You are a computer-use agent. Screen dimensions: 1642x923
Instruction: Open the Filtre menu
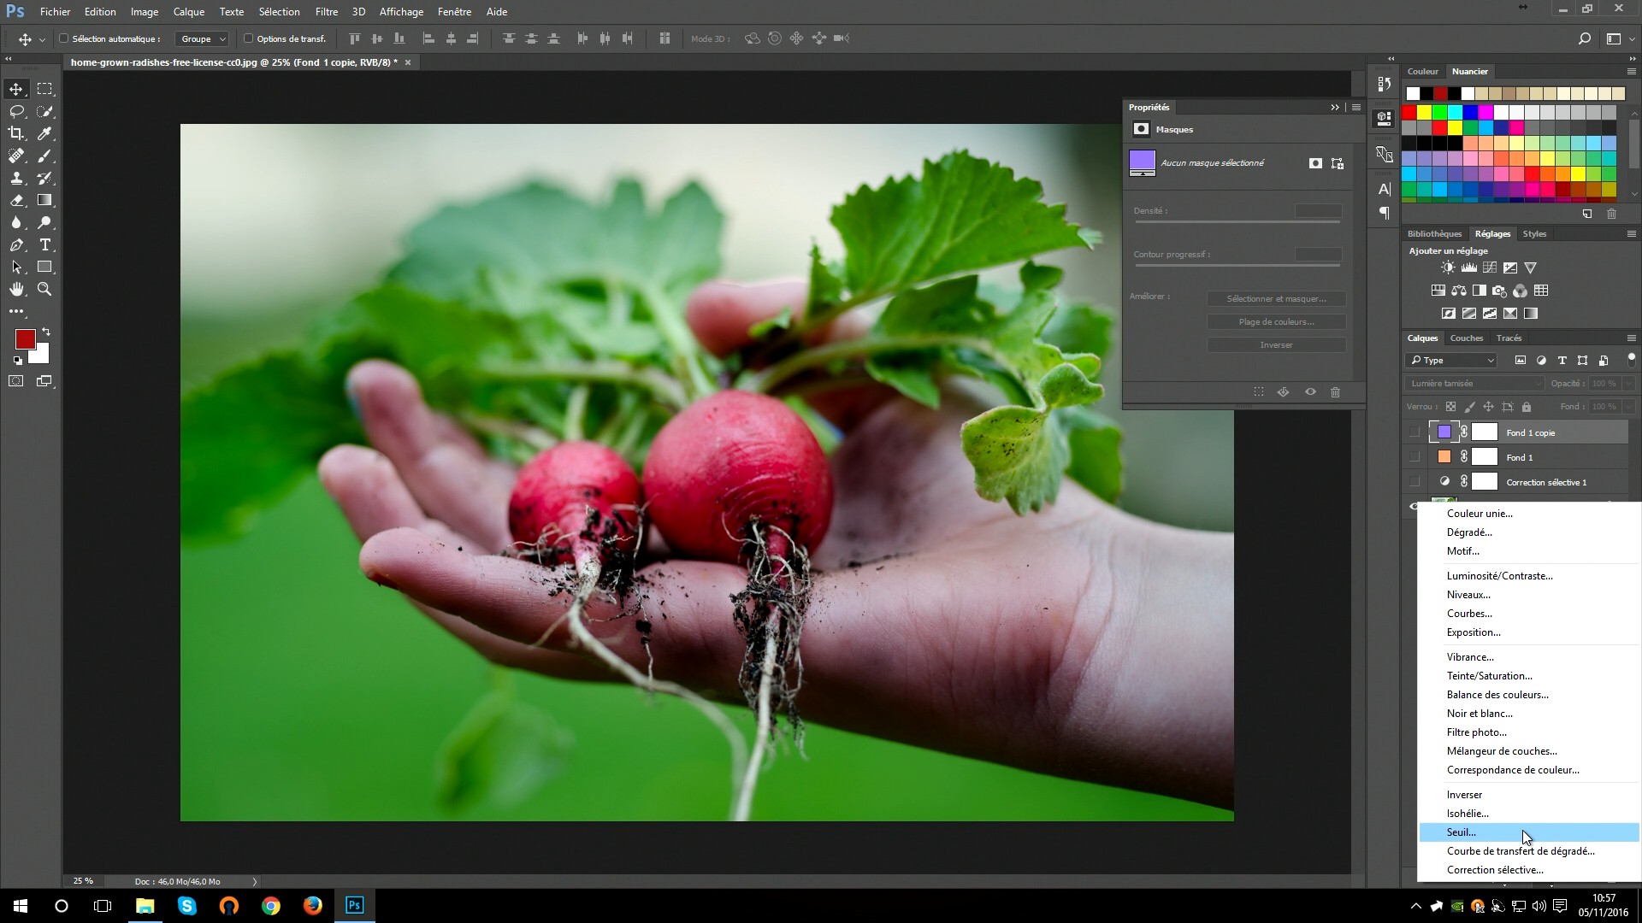point(326,12)
